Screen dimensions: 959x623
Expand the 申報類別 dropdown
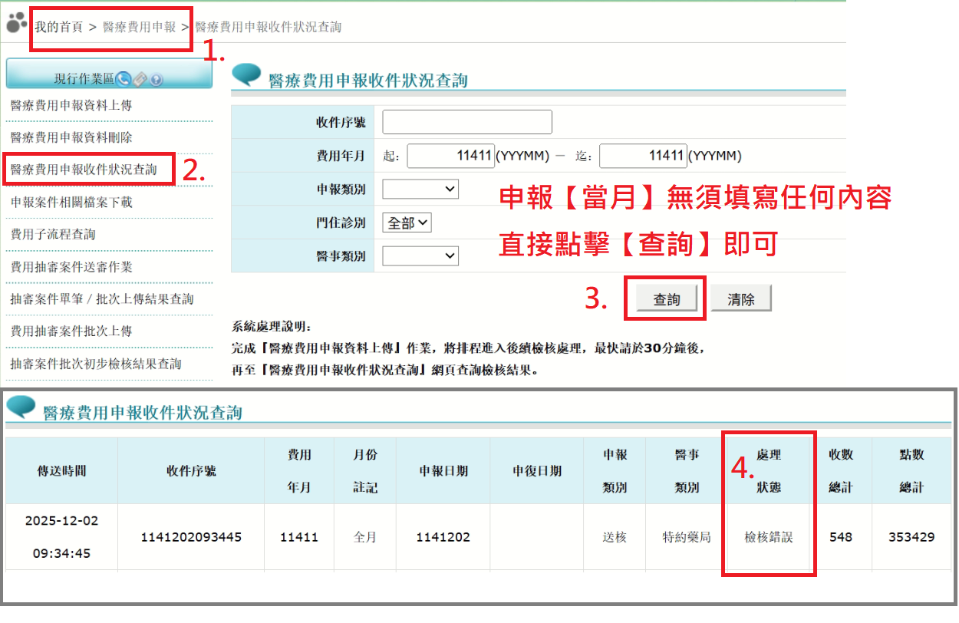click(420, 189)
